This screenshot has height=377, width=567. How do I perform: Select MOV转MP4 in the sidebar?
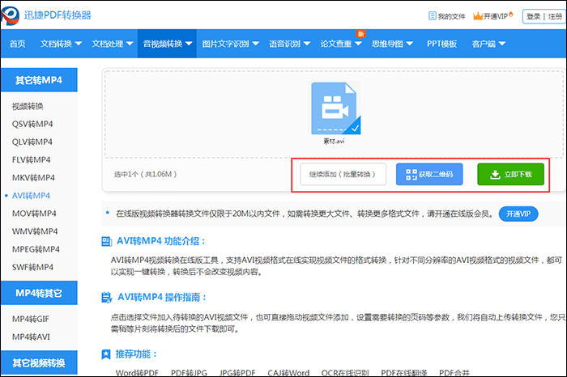34,214
